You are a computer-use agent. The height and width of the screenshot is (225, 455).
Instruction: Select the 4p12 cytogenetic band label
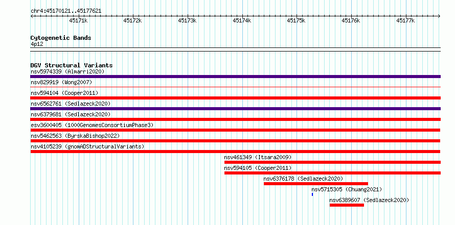pos(37,44)
